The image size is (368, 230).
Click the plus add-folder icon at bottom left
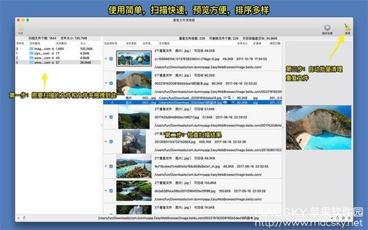(x=18, y=218)
